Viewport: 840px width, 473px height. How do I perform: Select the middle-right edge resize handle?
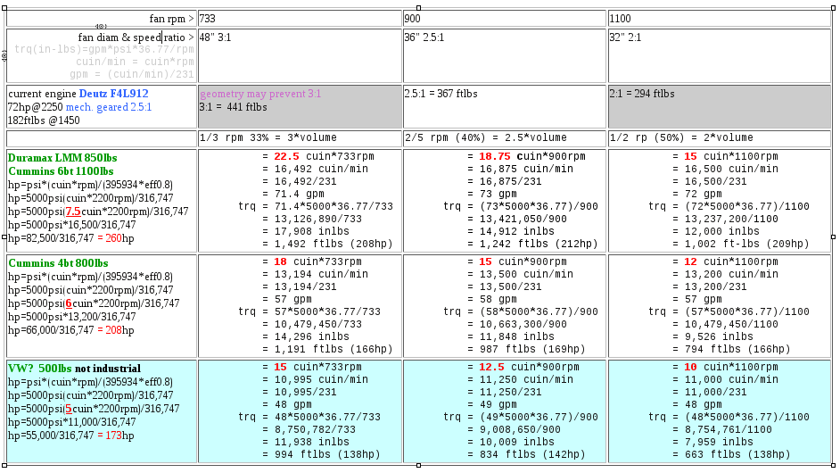click(834, 236)
